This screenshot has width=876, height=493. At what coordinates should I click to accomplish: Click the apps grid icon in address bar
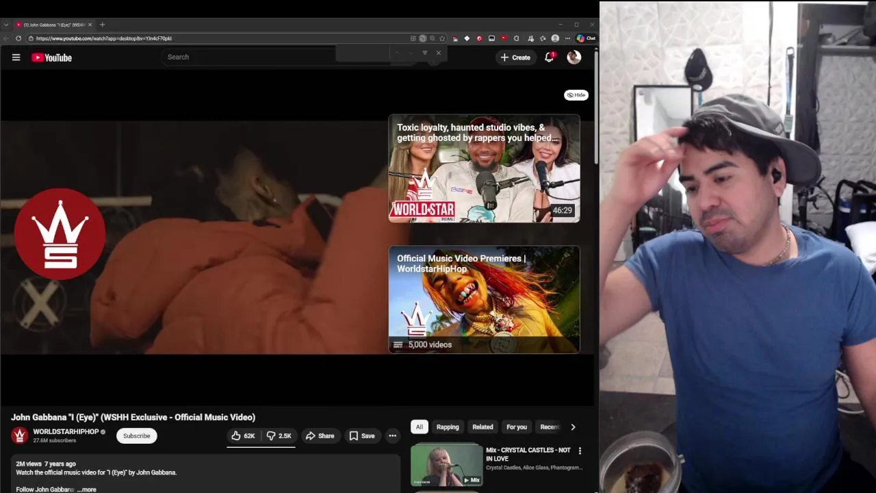413,38
